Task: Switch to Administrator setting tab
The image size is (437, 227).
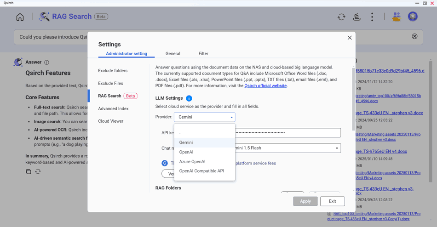Action: 126,53
